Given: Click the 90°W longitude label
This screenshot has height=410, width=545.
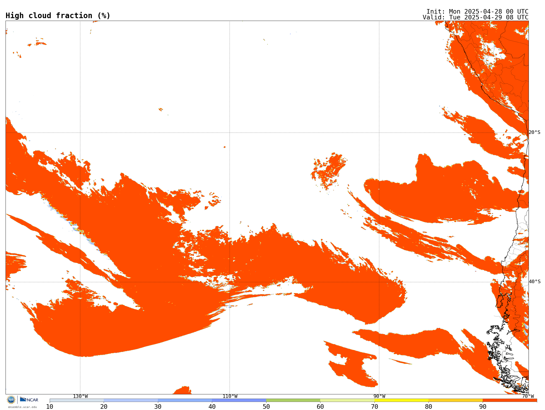Looking at the screenshot, I should pyautogui.click(x=379, y=396).
